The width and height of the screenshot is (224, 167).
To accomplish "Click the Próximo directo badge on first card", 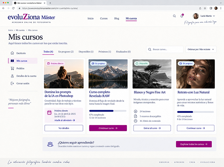I will [55, 63].
